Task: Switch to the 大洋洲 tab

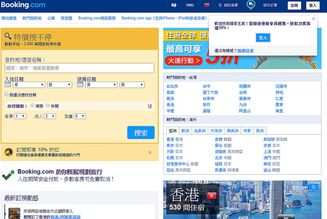Action: 216,131
